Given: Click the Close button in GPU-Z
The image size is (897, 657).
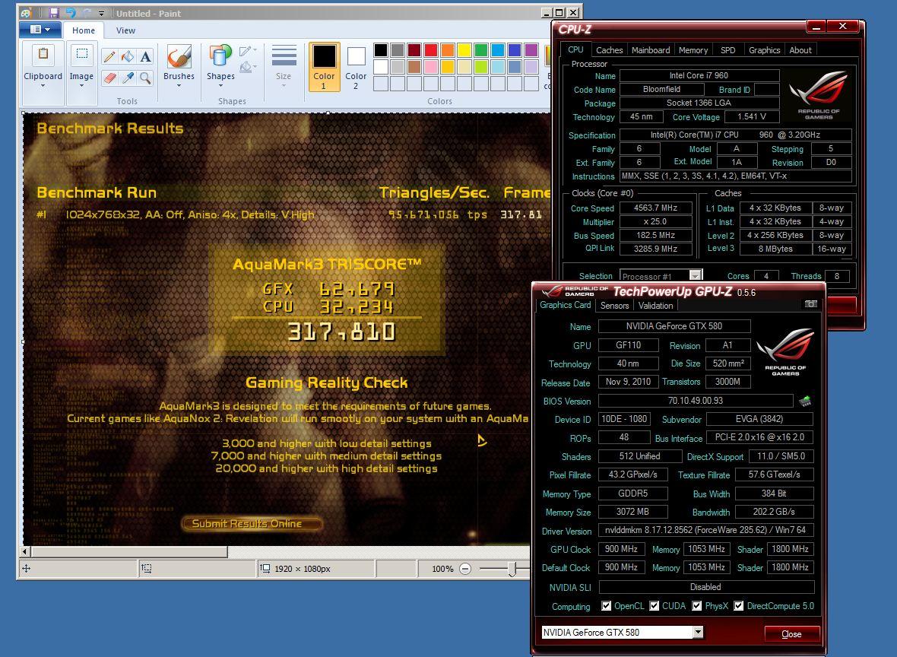Looking at the screenshot, I should [x=792, y=633].
